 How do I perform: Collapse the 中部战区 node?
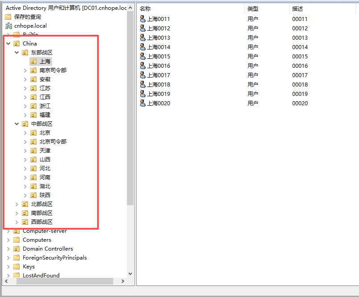(x=17, y=124)
